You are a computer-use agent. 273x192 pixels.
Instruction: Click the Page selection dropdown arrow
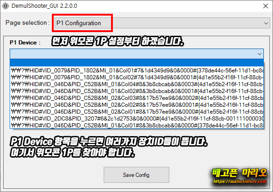tap(266, 23)
